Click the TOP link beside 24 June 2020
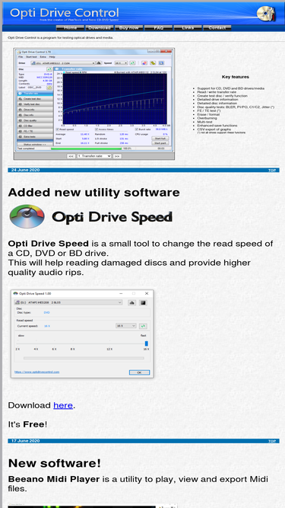The image size is (285, 508). pos(272,170)
